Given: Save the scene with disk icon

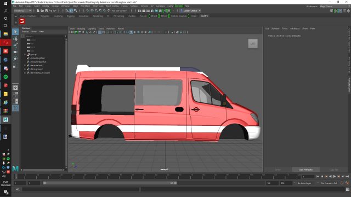Looking at the screenshot, I should tap(46, 10).
